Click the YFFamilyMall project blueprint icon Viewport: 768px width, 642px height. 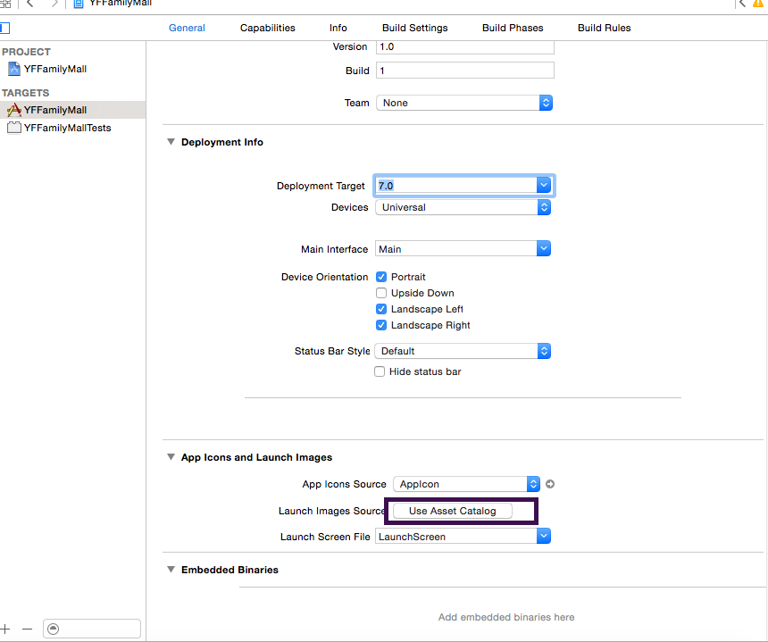tap(14, 69)
